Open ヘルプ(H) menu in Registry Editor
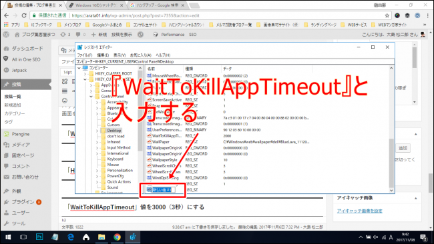The height and width of the screenshot is (244, 434). tap(163, 55)
